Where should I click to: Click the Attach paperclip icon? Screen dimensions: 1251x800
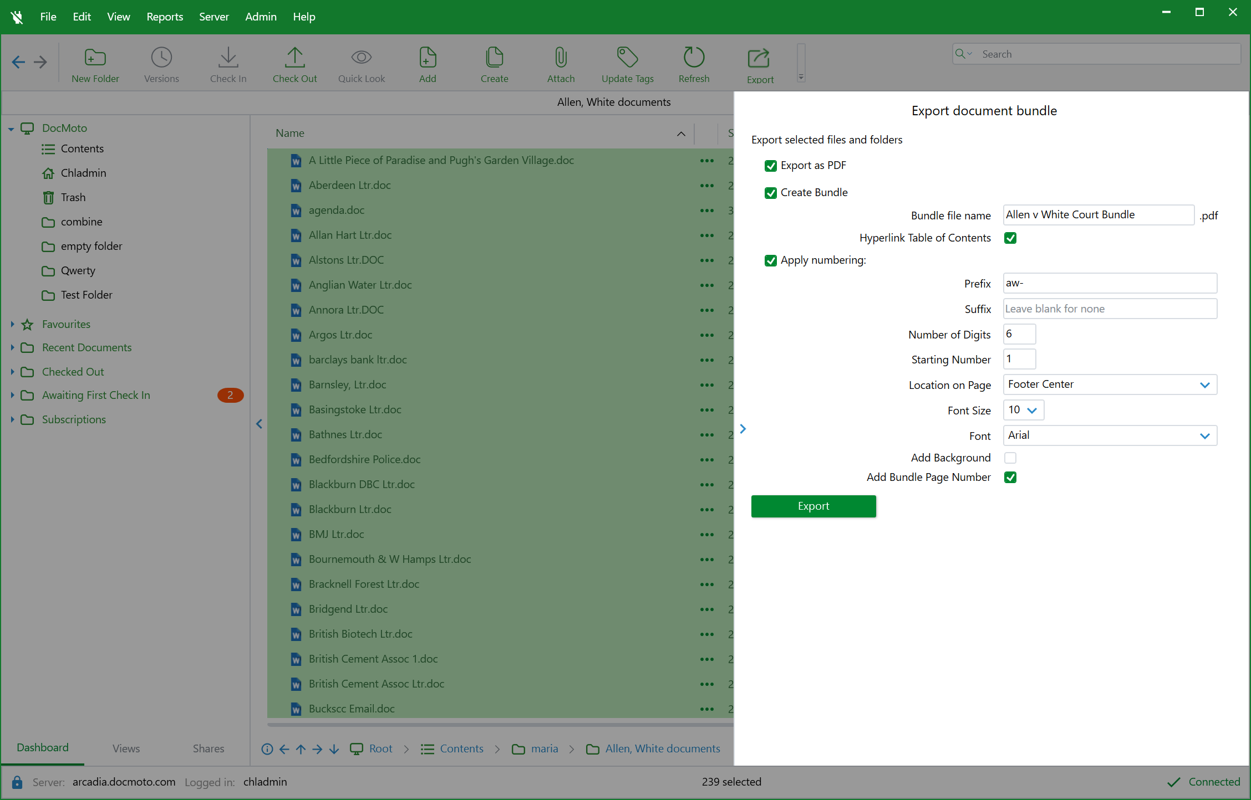(561, 58)
